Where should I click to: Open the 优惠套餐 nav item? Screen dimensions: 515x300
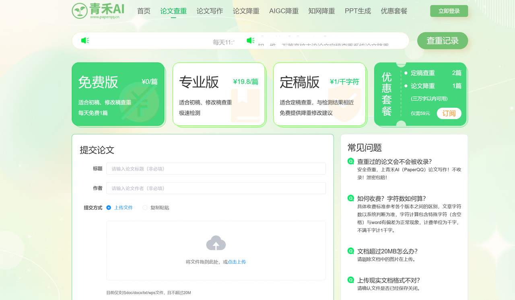pos(394,11)
